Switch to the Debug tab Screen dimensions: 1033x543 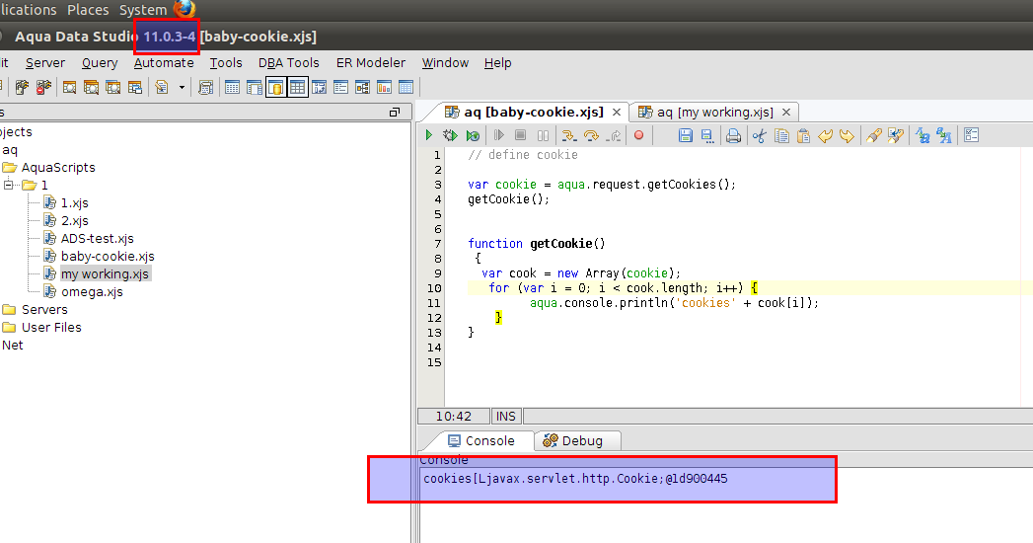pyautogui.click(x=582, y=441)
